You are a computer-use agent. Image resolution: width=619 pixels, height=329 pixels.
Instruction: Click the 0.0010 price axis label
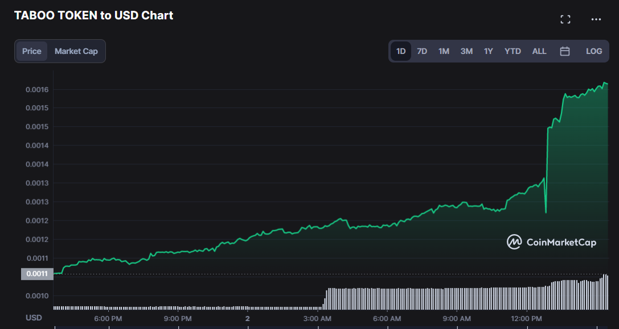click(37, 296)
